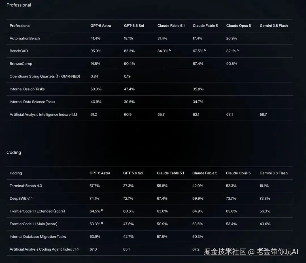Image resolution: width=306 pixels, height=263 pixels.
Task: Select the 74.1% DeepSWE value
Action: [94, 198]
